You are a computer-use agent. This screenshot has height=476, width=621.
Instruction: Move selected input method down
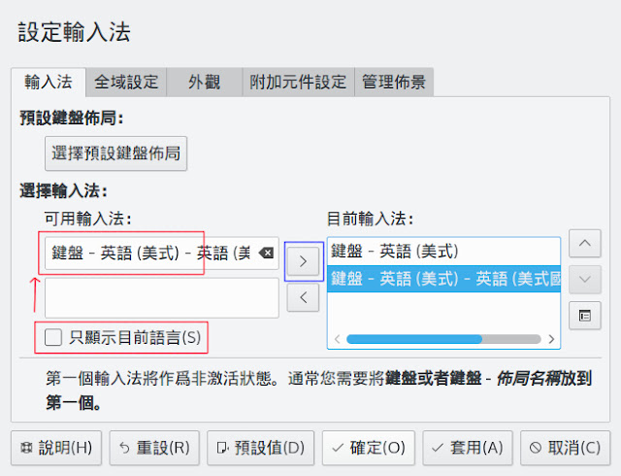pos(584,279)
